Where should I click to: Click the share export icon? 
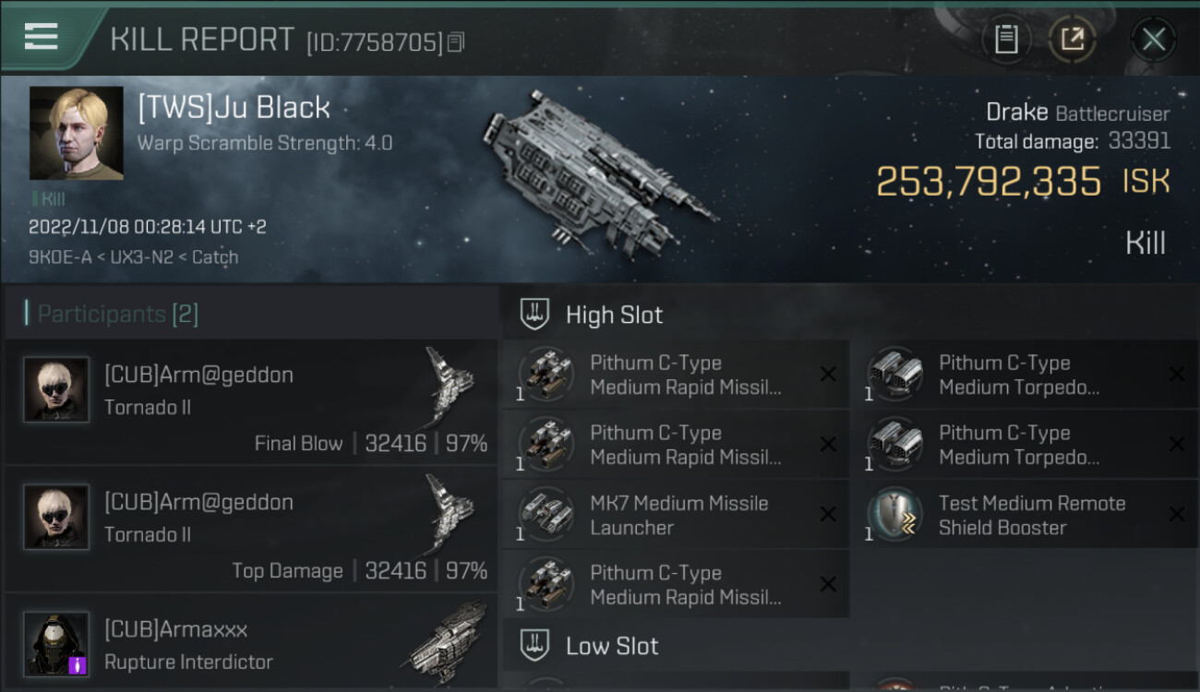(1072, 39)
